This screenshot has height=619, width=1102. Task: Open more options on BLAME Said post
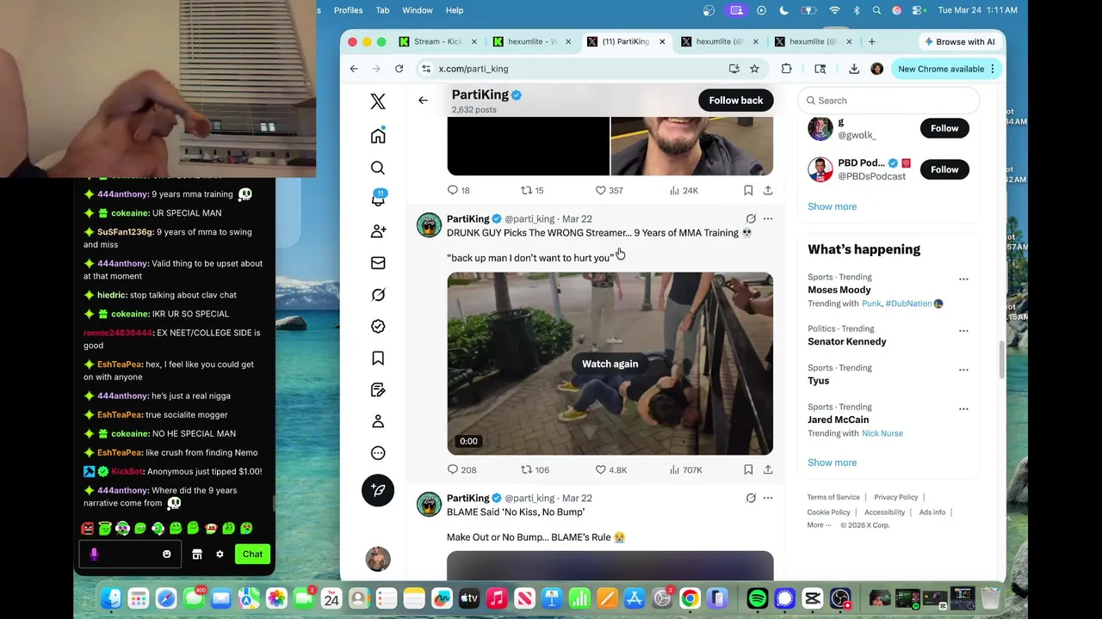click(768, 498)
